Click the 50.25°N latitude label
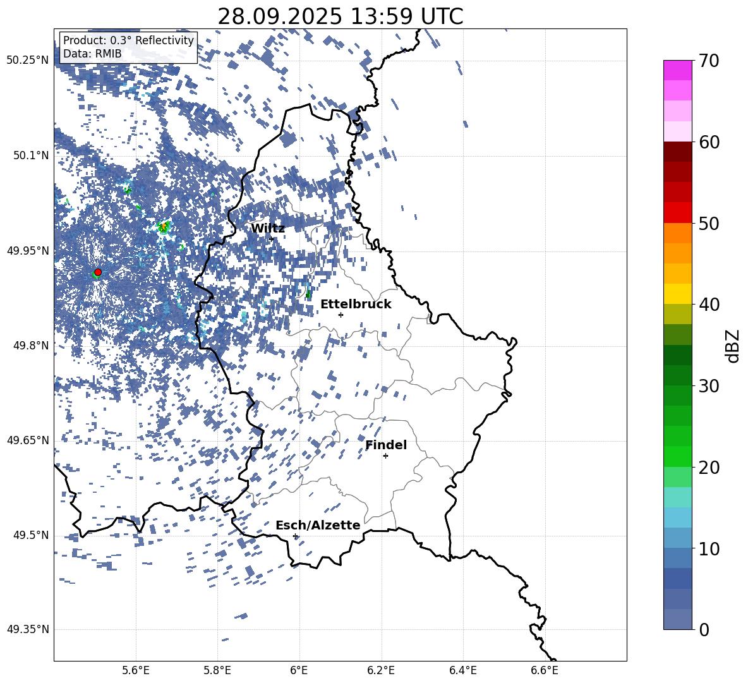 [27, 61]
